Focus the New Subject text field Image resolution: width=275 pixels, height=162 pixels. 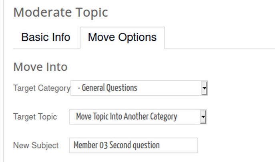click(x=133, y=145)
